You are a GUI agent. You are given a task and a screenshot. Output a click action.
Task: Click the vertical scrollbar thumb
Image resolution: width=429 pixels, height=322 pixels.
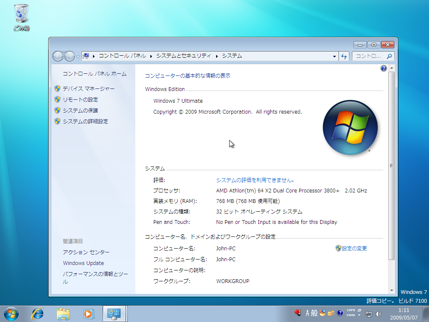tap(392, 166)
